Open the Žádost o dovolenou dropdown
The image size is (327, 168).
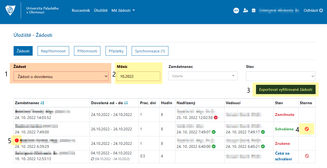(x=61, y=77)
